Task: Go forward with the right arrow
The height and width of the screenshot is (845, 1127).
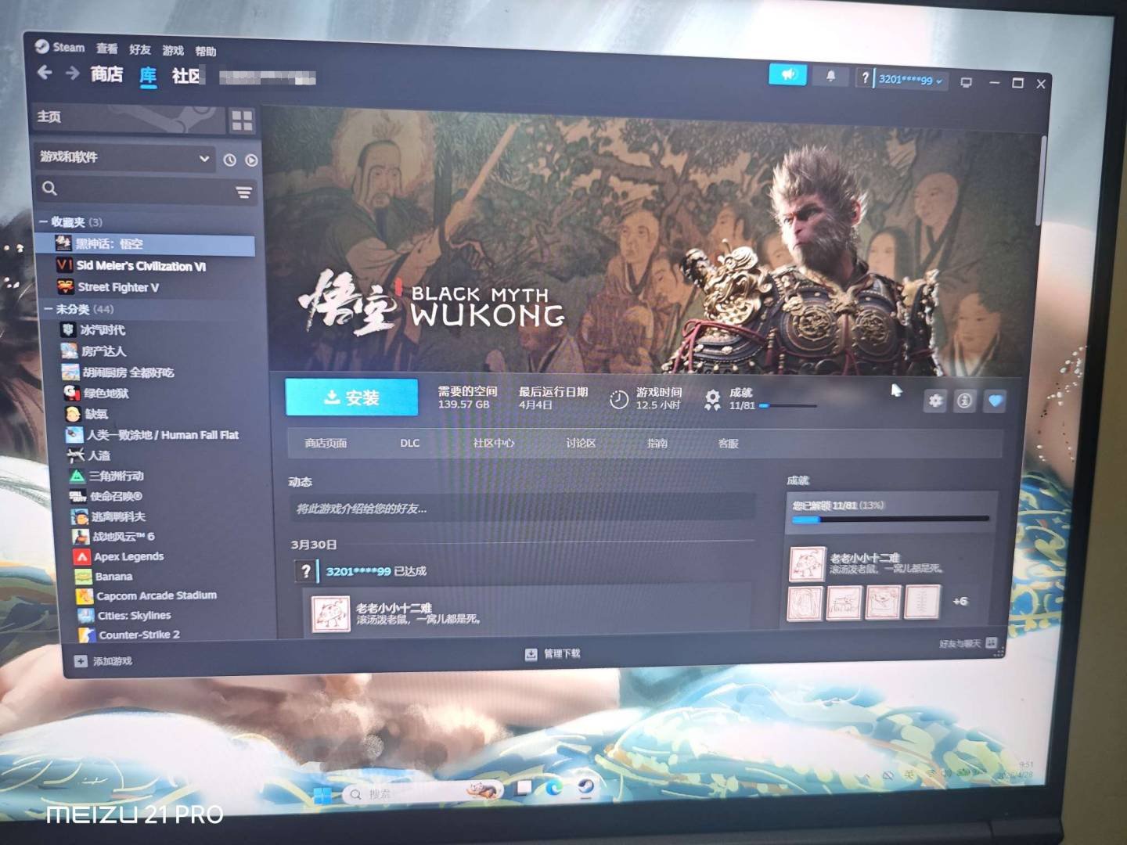Action: point(72,73)
